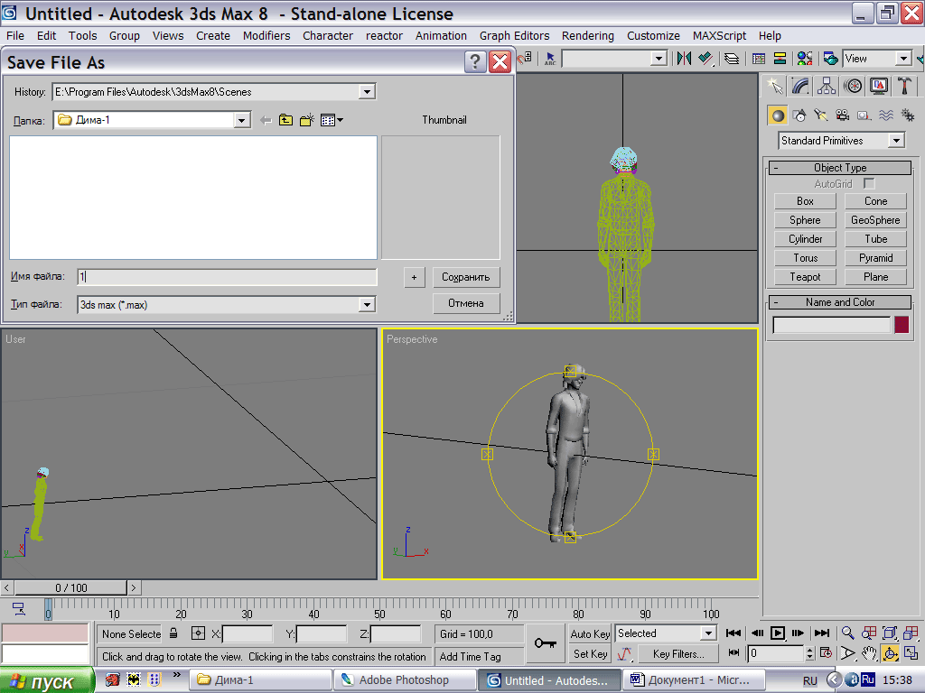Click the Отмена cancel button
925x693 pixels.
click(466, 303)
